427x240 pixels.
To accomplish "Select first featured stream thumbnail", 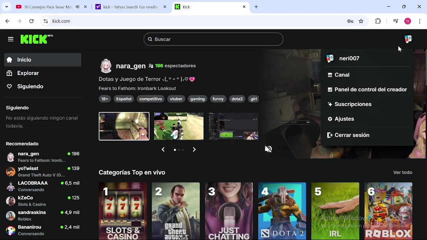I will tap(124, 126).
